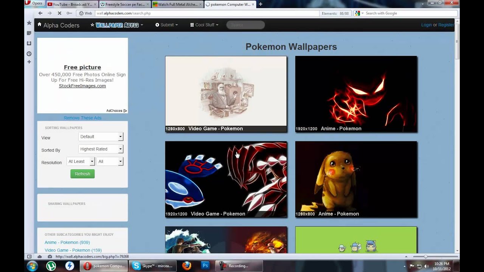484x272 pixels.
Task: Focus the address bar with wall.alphacoders.com URL
Action: [207, 13]
